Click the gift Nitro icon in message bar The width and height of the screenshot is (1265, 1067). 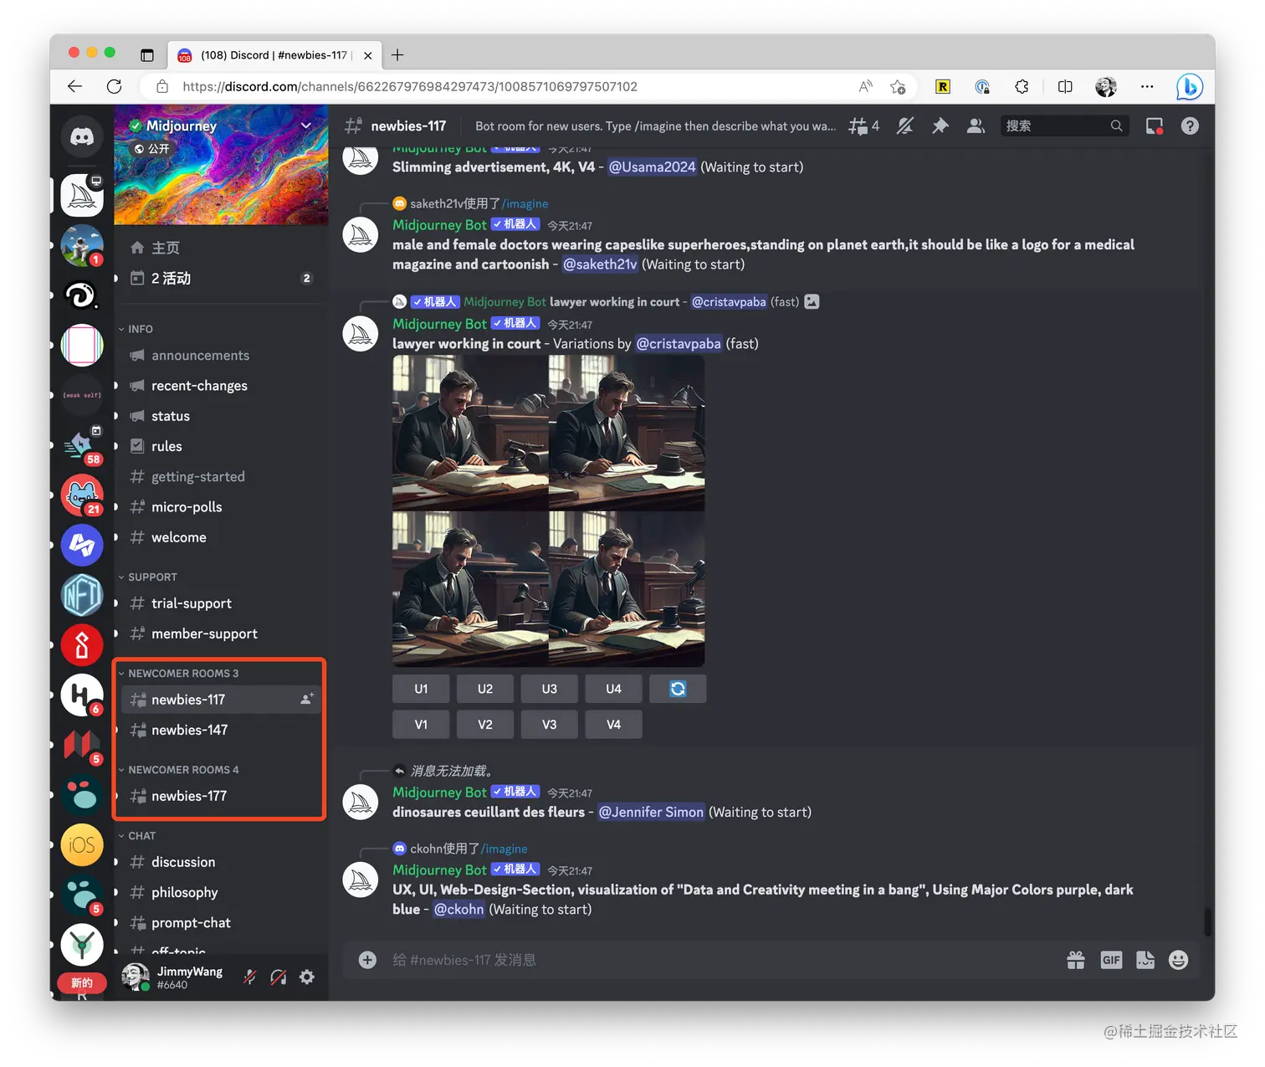(x=1076, y=960)
